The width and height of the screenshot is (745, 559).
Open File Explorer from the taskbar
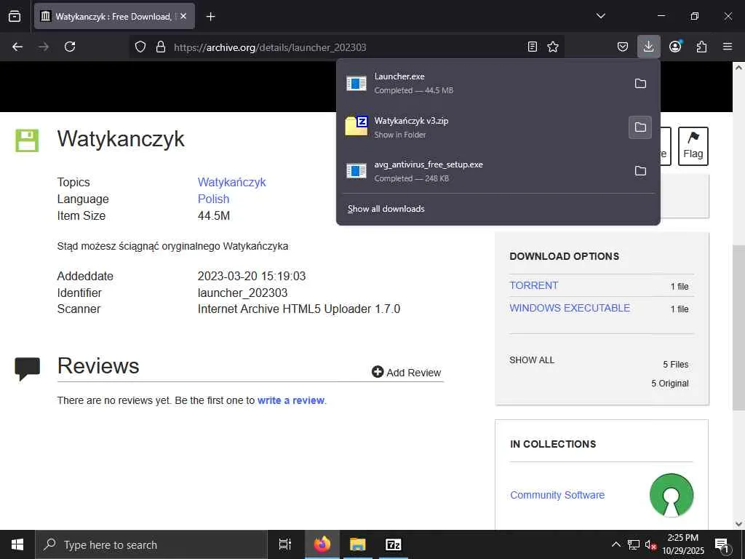(x=357, y=544)
